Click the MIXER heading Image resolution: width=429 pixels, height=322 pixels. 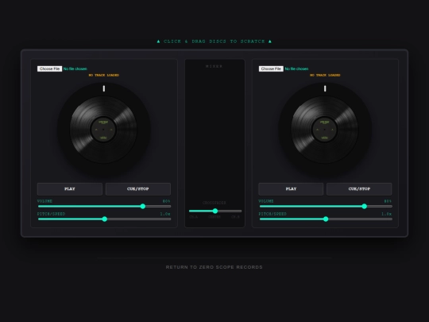tap(214, 66)
